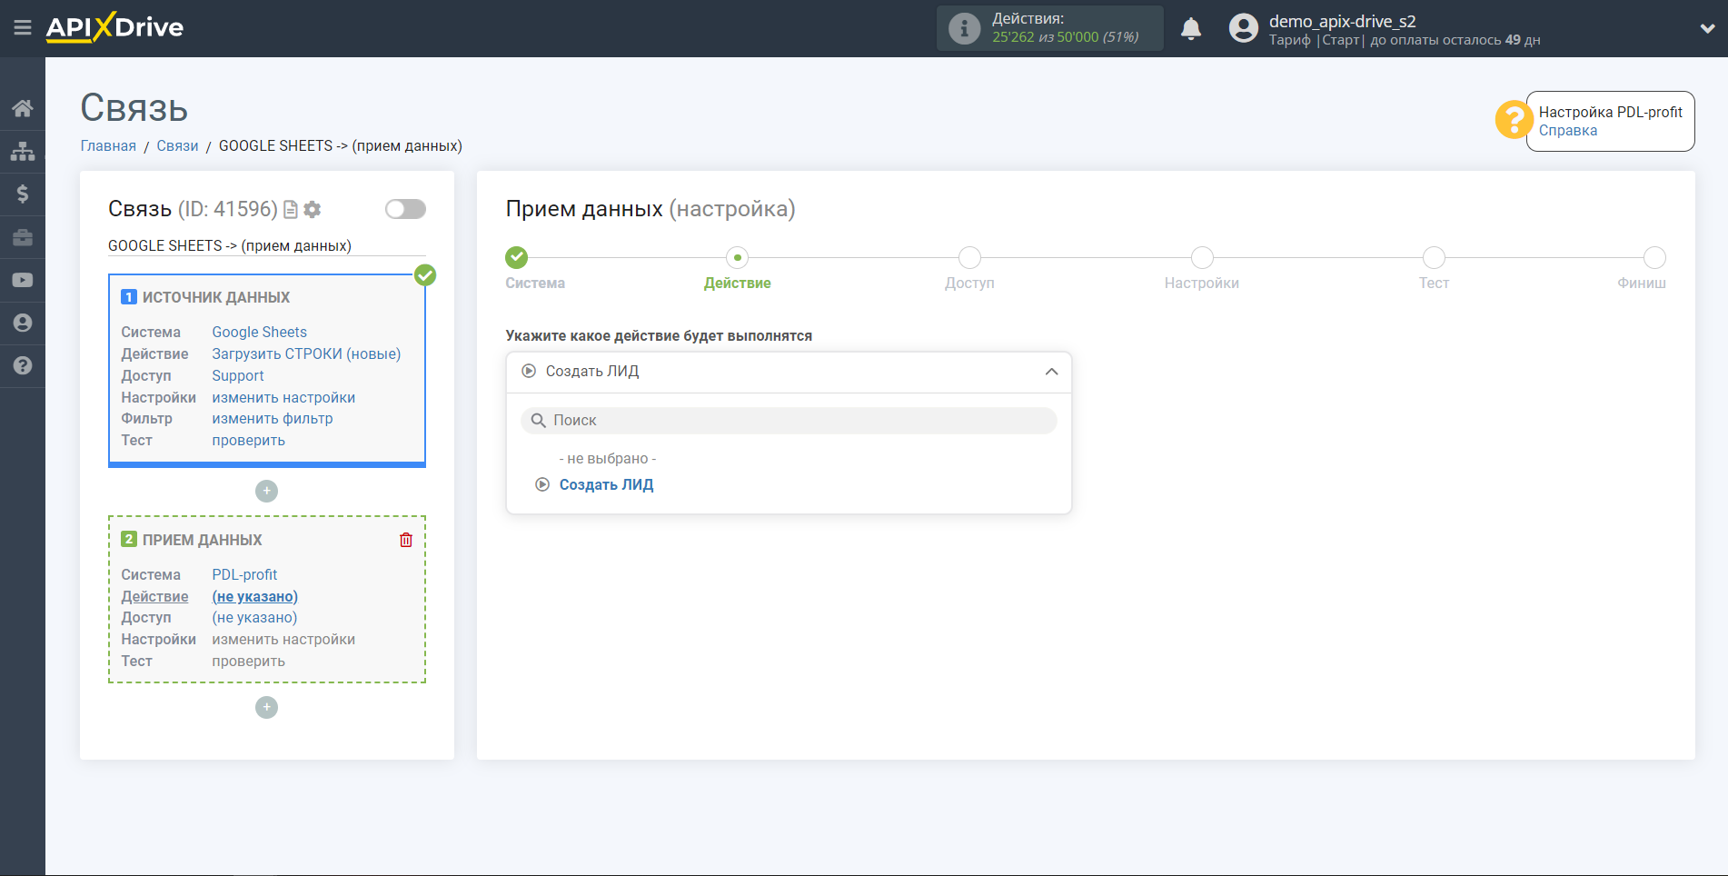The height and width of the screenshot is (876, 1728).
Task: Open the video tutorials sidebar icon
Action: (x=23, y=280)
